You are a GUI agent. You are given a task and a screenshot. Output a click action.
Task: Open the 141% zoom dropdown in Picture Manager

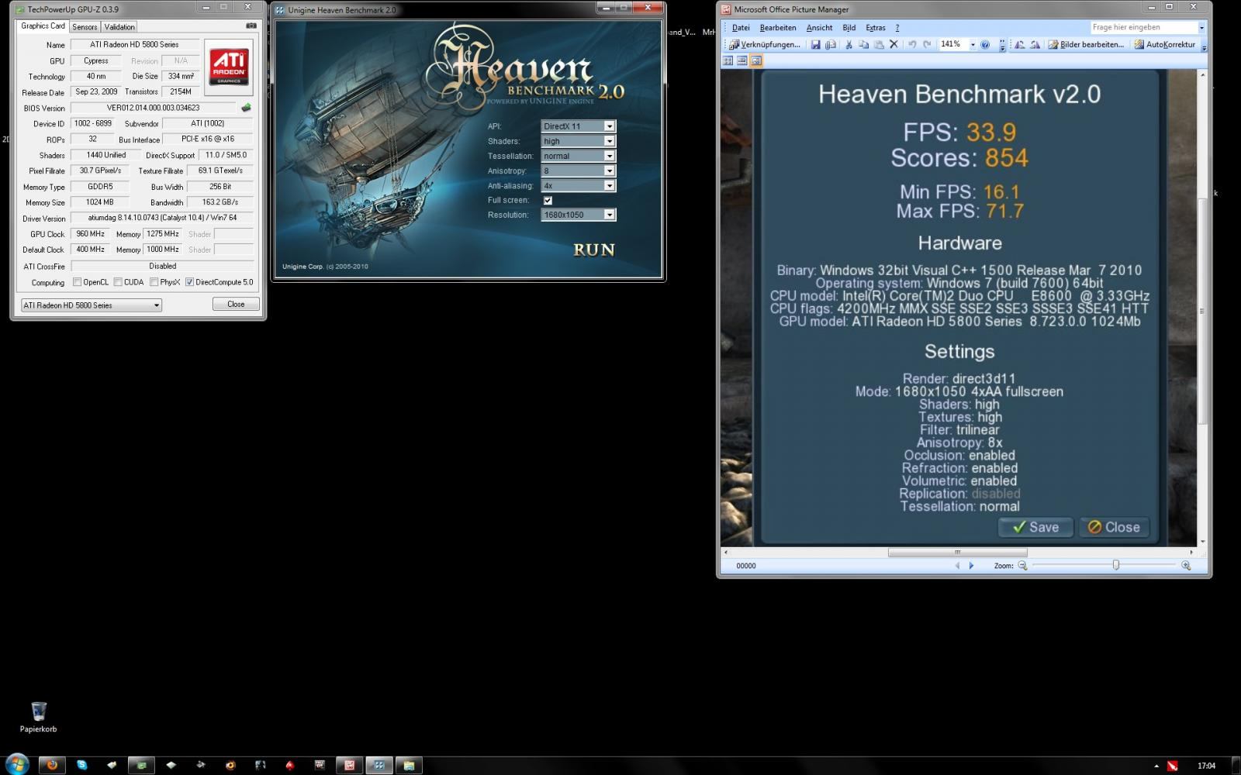pyautogui.click(x=973, y=45)
